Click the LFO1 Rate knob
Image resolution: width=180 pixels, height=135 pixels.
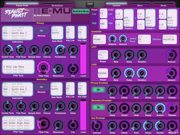(x=116, y=55)
